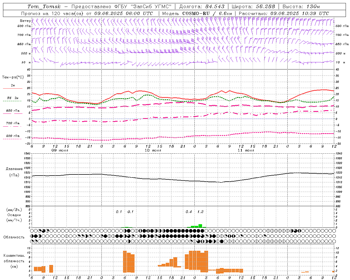This screenshot has height=280, width=350.
Task: Select the 'Широта: 56.288' latitude text
Action: [x=253, y=7]
